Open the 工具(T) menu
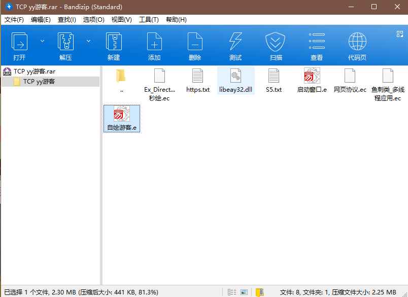The image size is (408, 297). click(149, 20)
